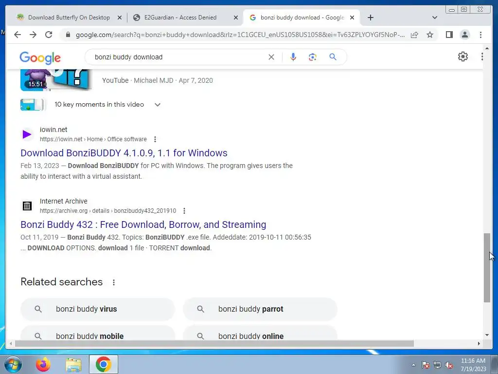Open Chrome side panel

tap(449, 35)
